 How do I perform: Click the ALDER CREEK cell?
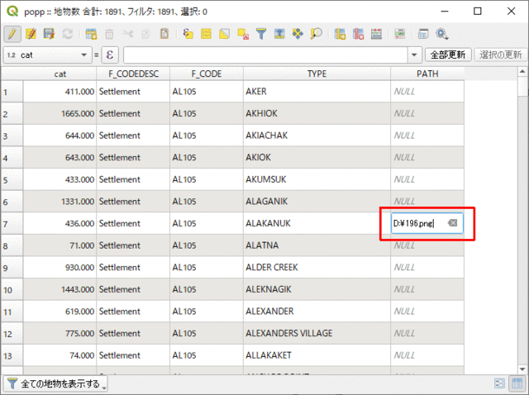pyautogui.click(x=317, y=267)
